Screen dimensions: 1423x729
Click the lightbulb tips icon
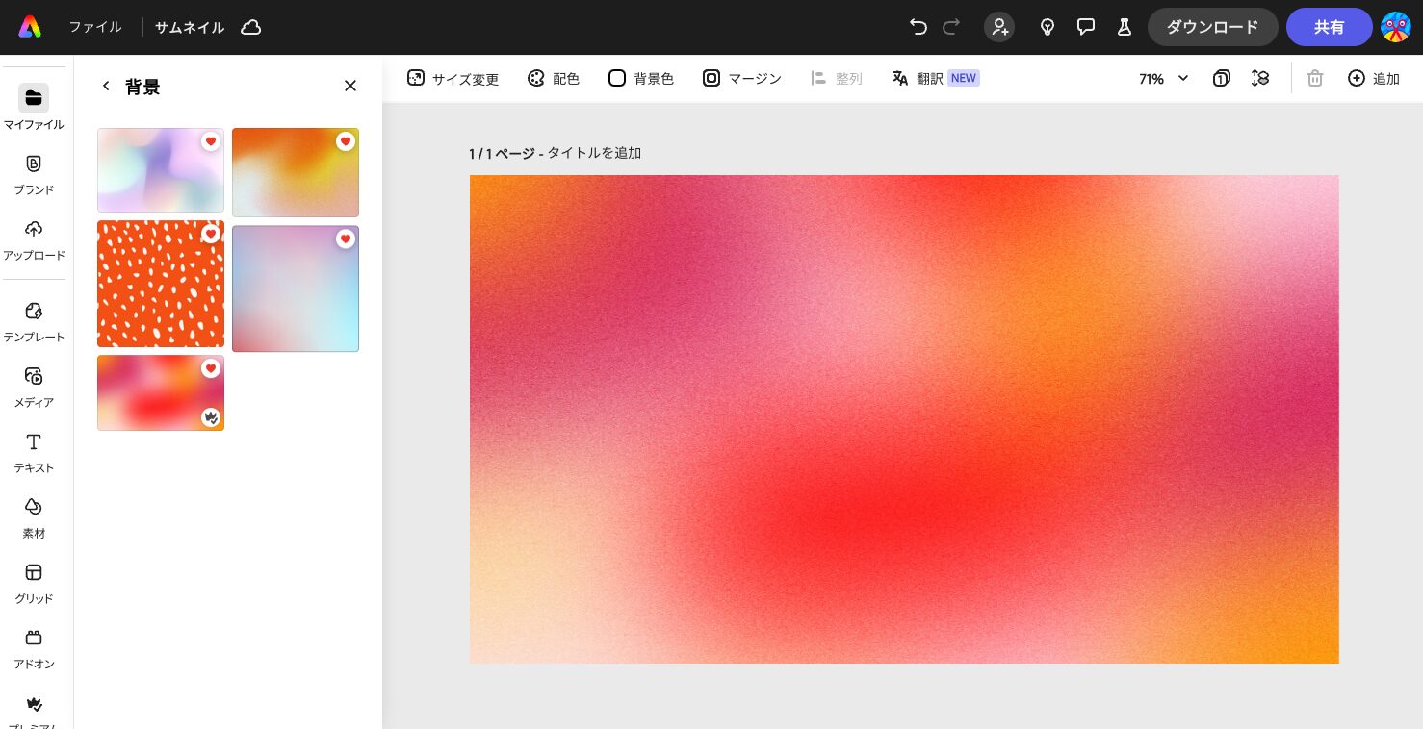point(1048,27)
